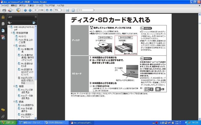
Task: Collapse the 取扱説明書 bookmark node
Action: 12,33
